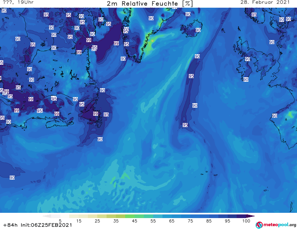
Task: Click the '95' label over Norway
Action: 254,15
